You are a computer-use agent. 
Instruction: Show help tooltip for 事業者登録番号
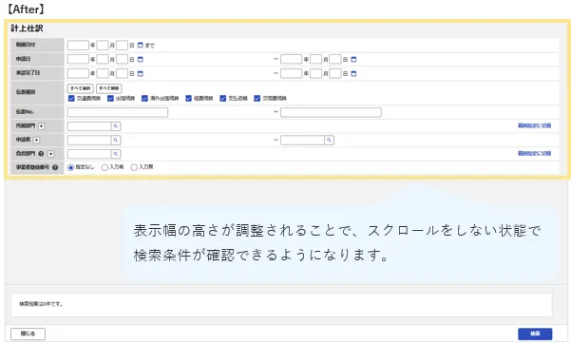click(x=55, y=167)
